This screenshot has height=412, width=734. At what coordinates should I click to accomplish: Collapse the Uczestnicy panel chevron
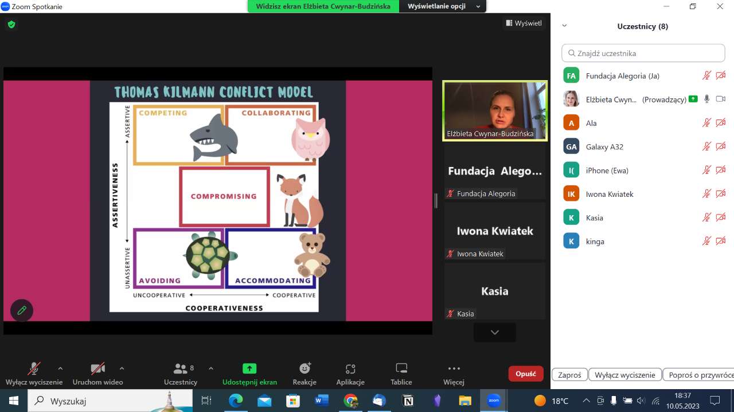tap(564, 26)
